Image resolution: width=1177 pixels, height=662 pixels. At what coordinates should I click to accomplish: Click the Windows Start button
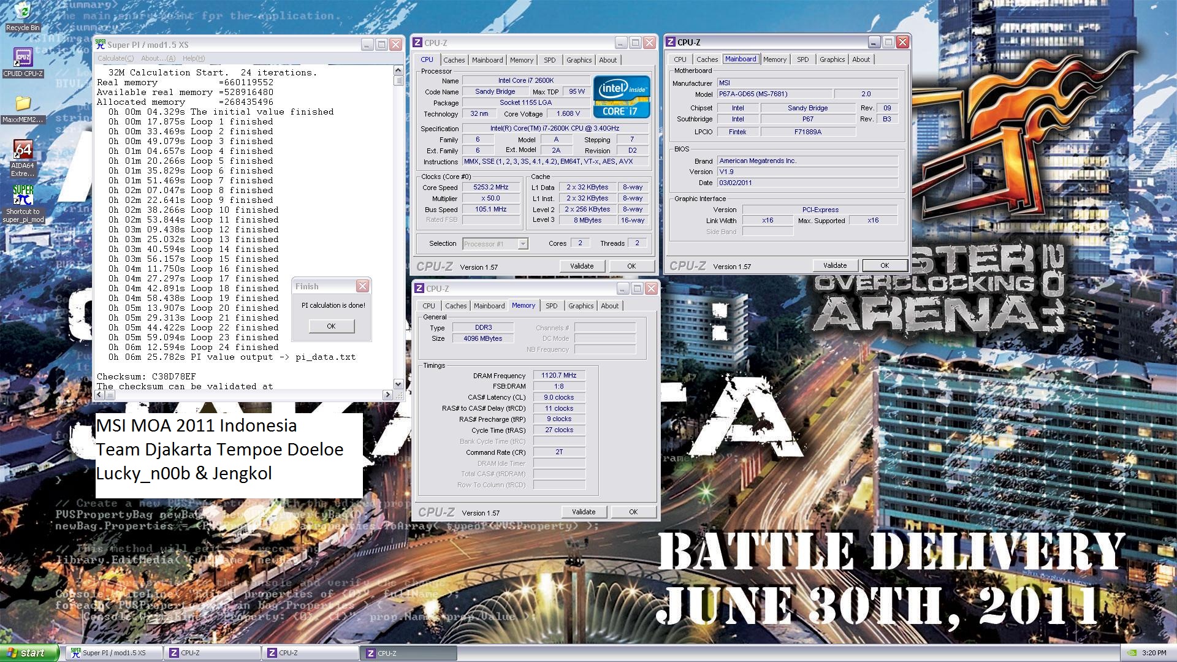[x=29, y=653]
